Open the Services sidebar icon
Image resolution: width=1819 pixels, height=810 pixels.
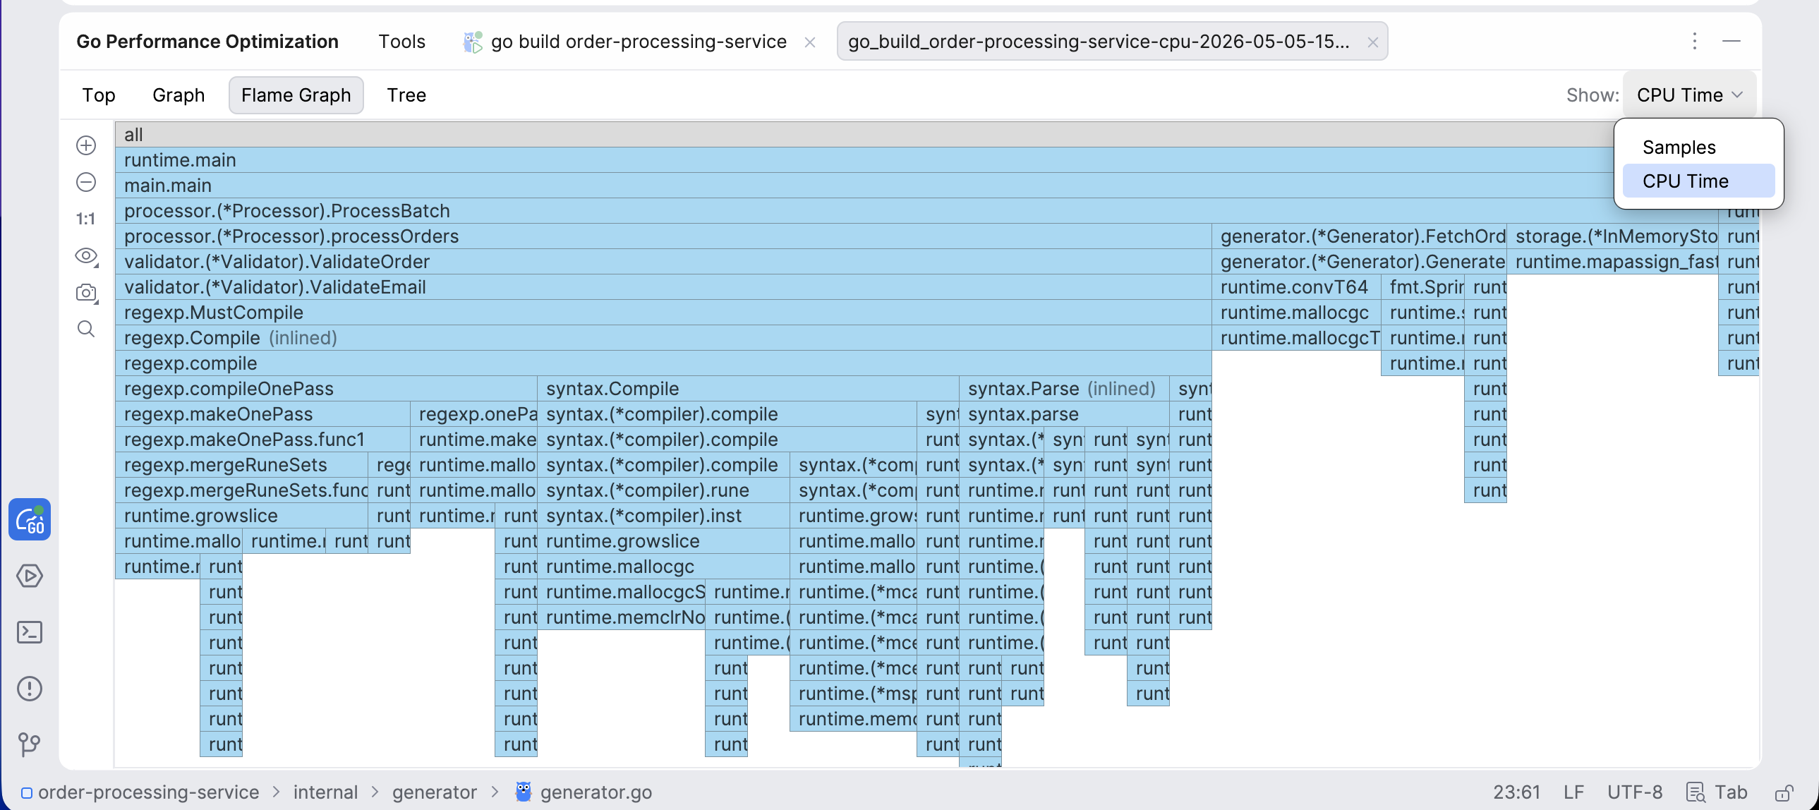click(x=30, y=576)
